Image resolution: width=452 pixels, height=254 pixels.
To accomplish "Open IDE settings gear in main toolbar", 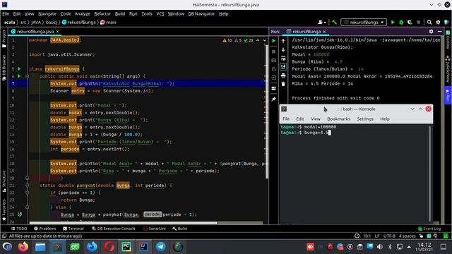I will [438, 22].
